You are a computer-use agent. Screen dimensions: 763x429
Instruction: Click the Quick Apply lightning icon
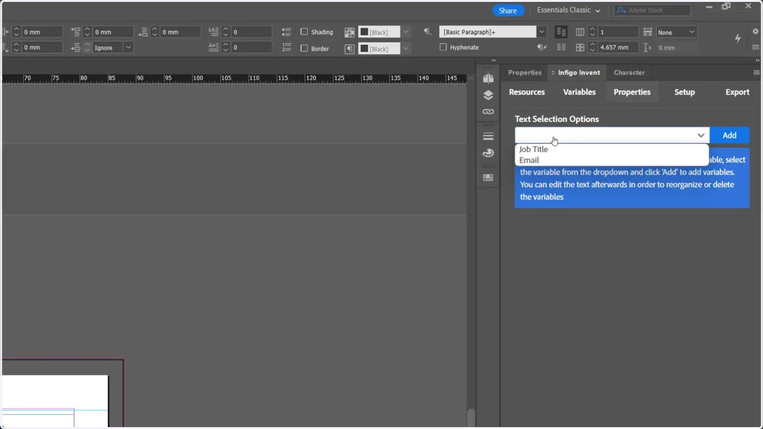coord(738,39)
